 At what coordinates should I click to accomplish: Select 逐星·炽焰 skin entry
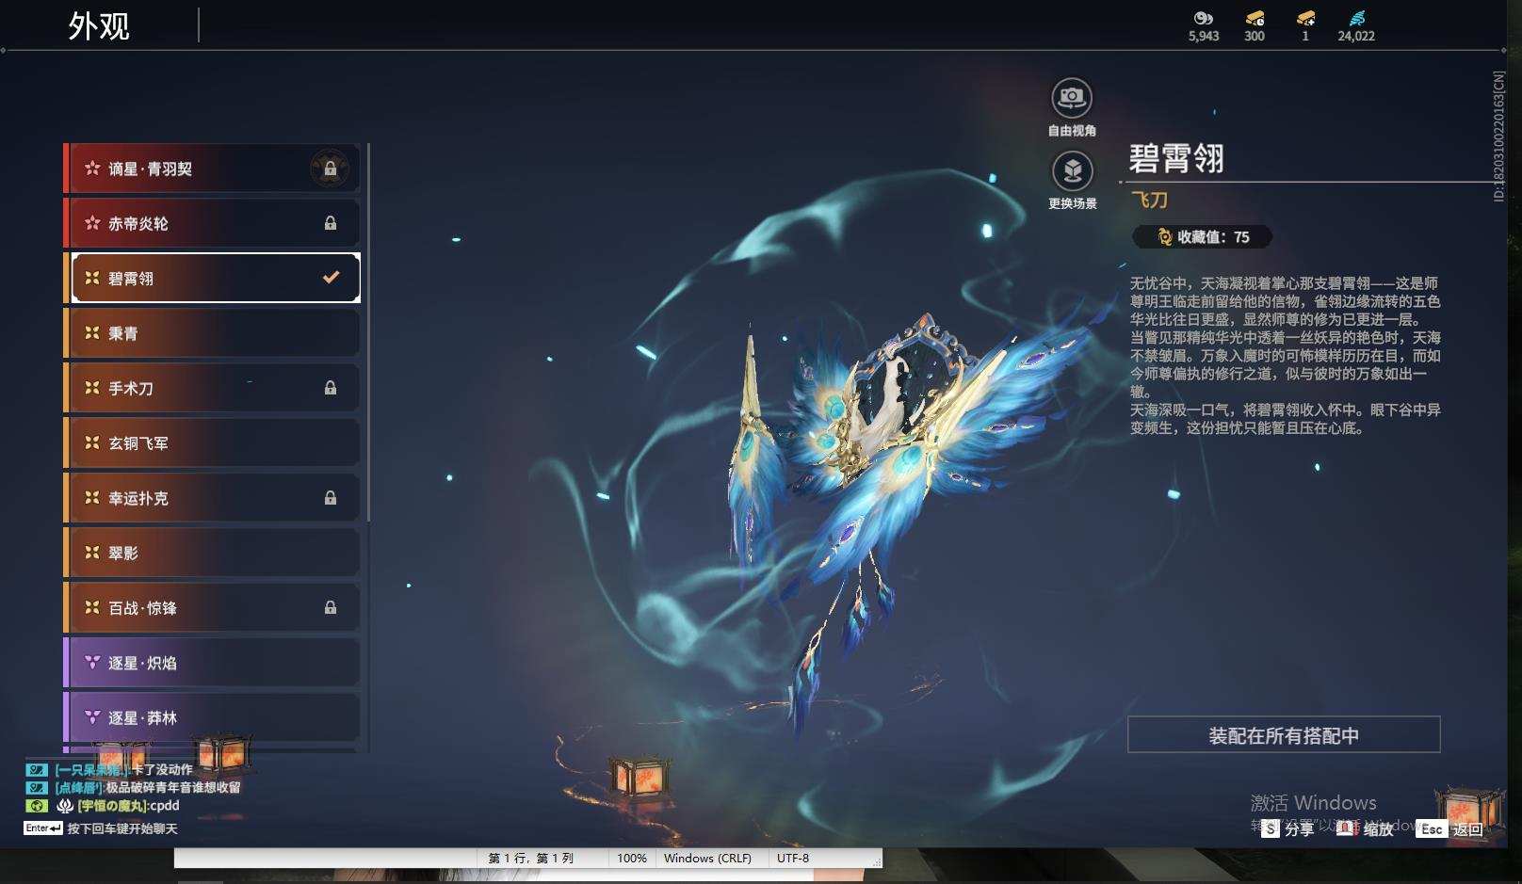point(212,663)
